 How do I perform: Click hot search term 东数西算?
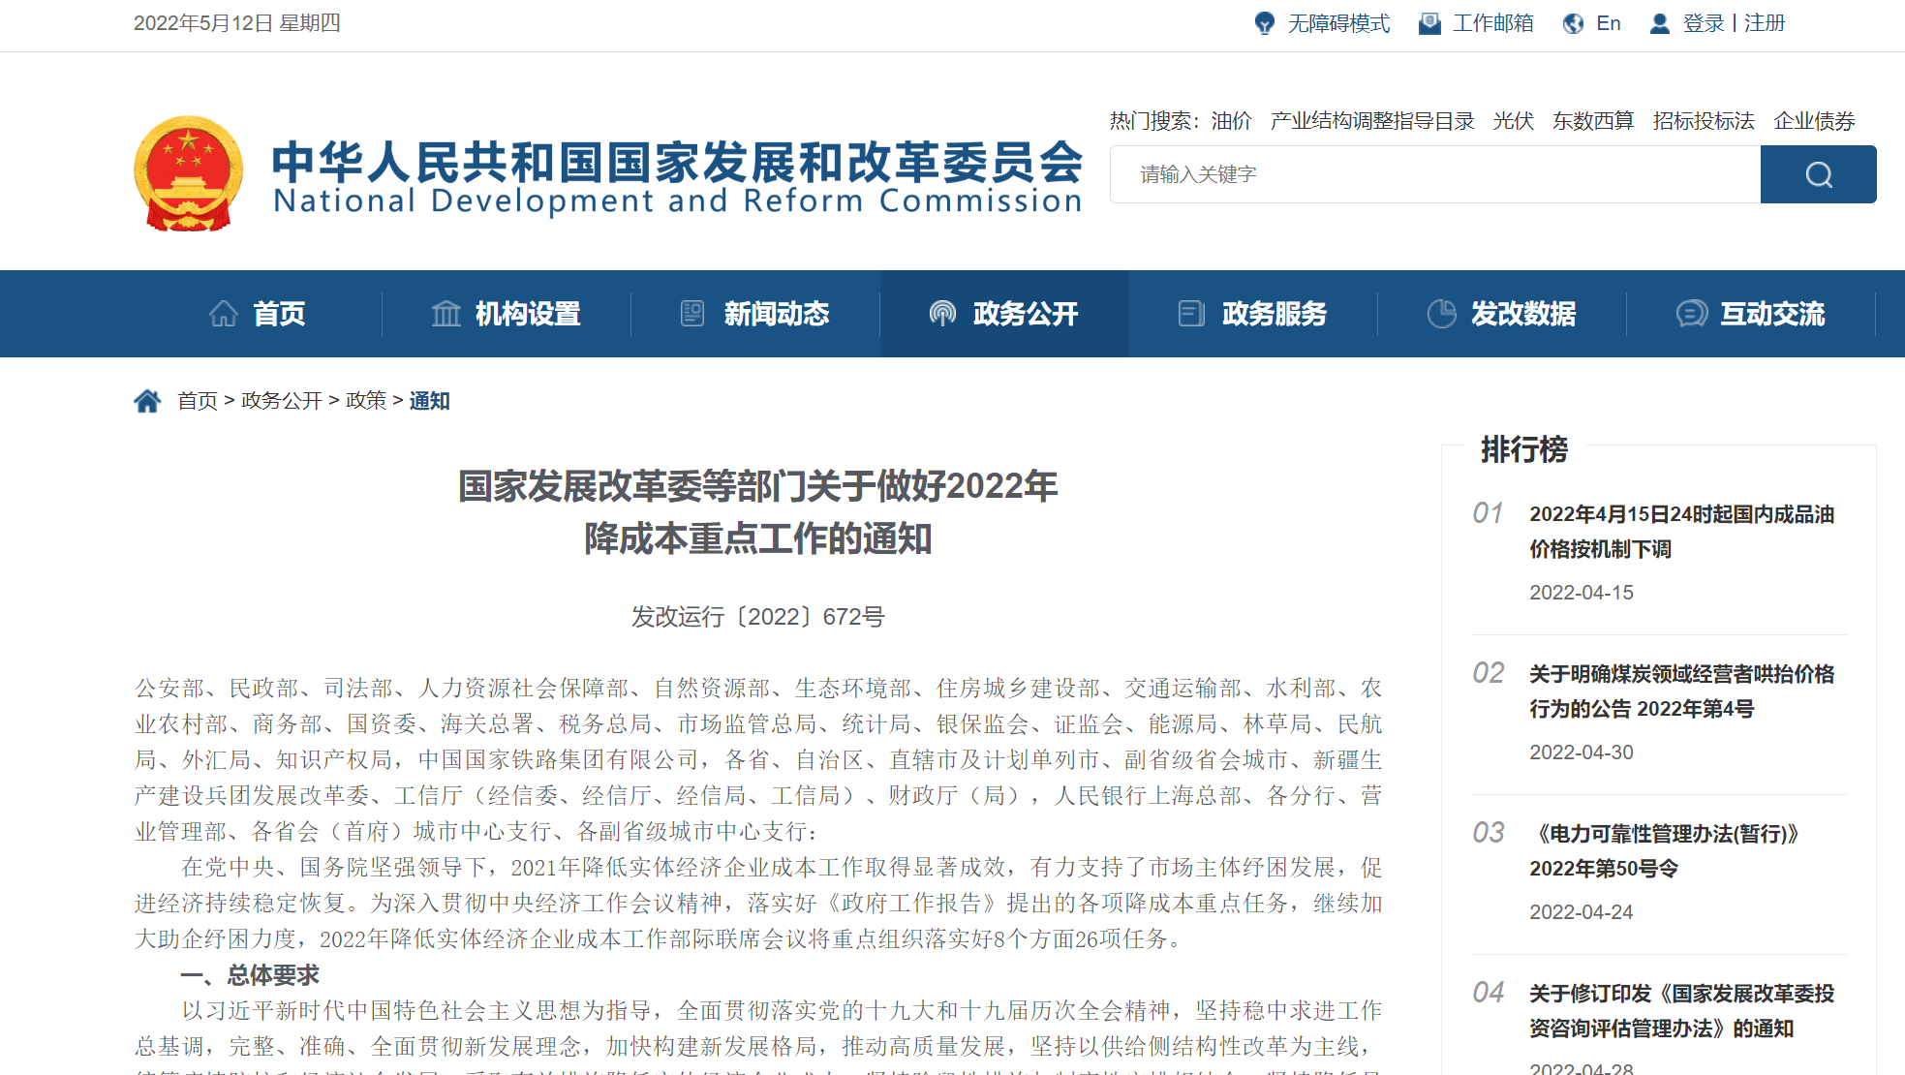(x=1592, y=121)
